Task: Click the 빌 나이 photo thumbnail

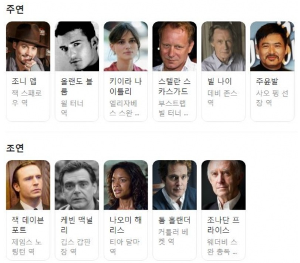Action: [223, 46]
